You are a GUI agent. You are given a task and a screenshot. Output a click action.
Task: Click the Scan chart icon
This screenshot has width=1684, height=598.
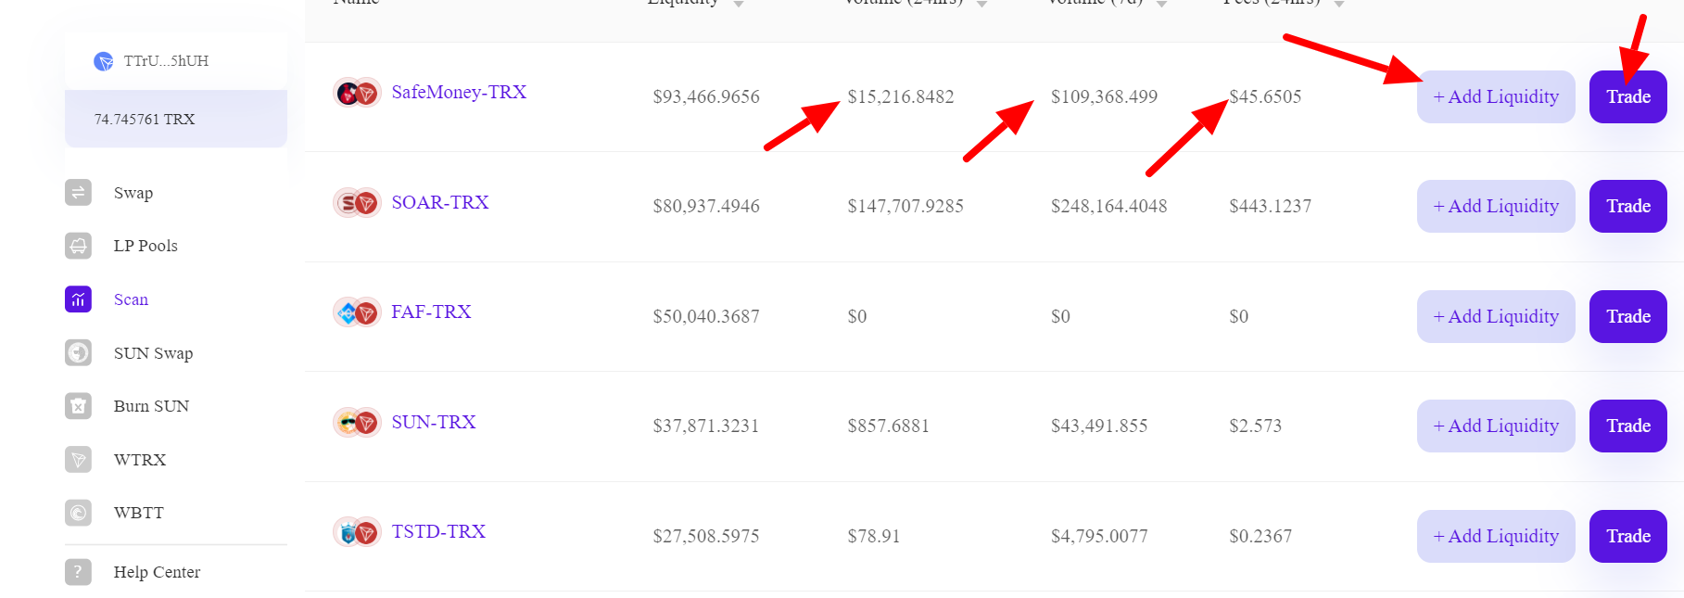[79, 299]
